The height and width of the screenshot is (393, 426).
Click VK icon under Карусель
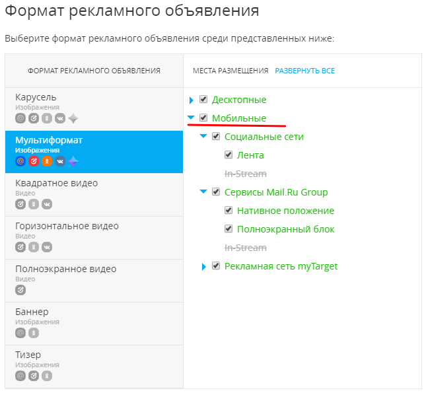(60, 118)
